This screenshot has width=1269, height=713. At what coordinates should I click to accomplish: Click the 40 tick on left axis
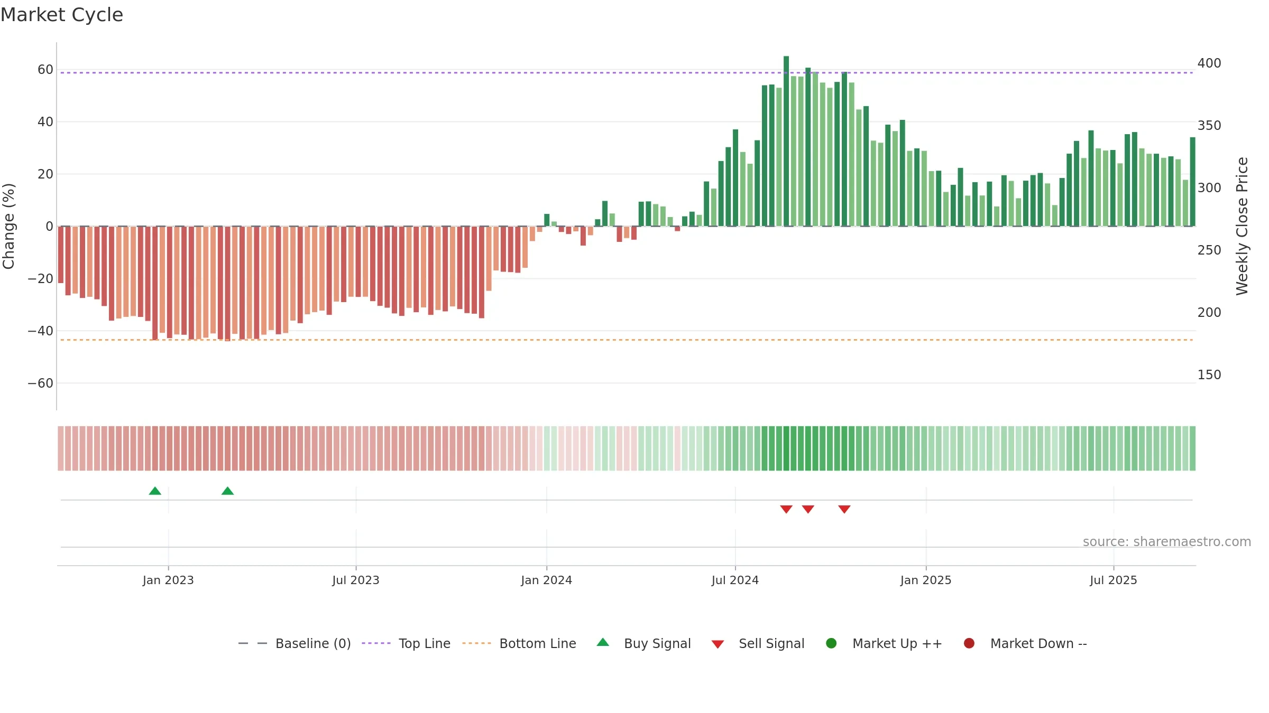(45, 122)
